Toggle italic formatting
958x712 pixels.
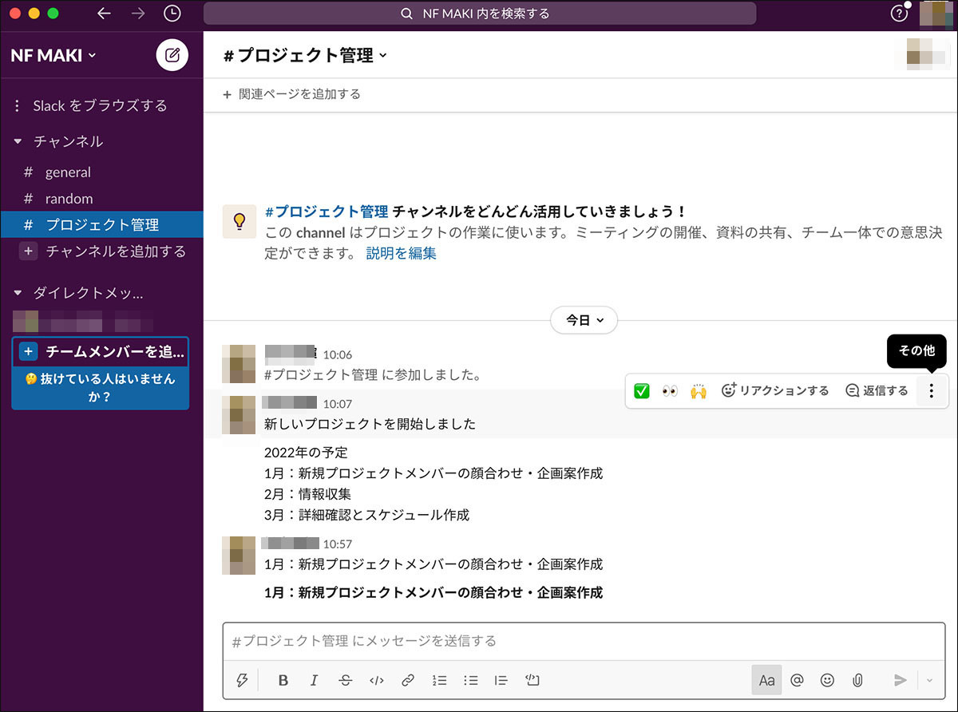(x=314, y=680)
